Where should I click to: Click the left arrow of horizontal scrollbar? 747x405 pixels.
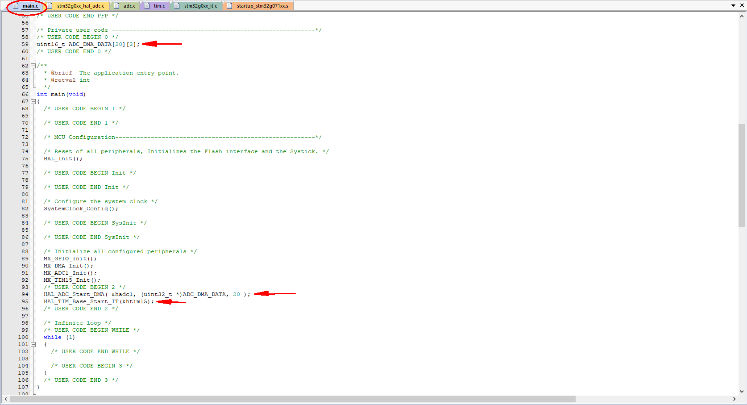(5, 400)
